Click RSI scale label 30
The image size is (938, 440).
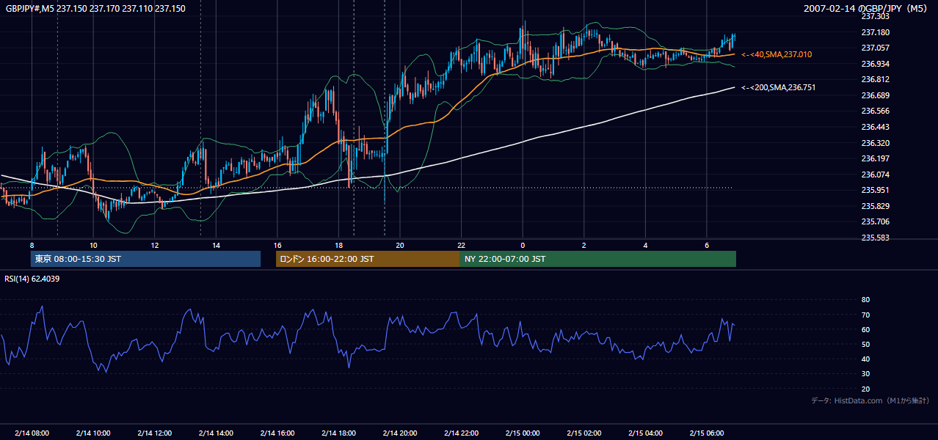(x=865, y=374)
